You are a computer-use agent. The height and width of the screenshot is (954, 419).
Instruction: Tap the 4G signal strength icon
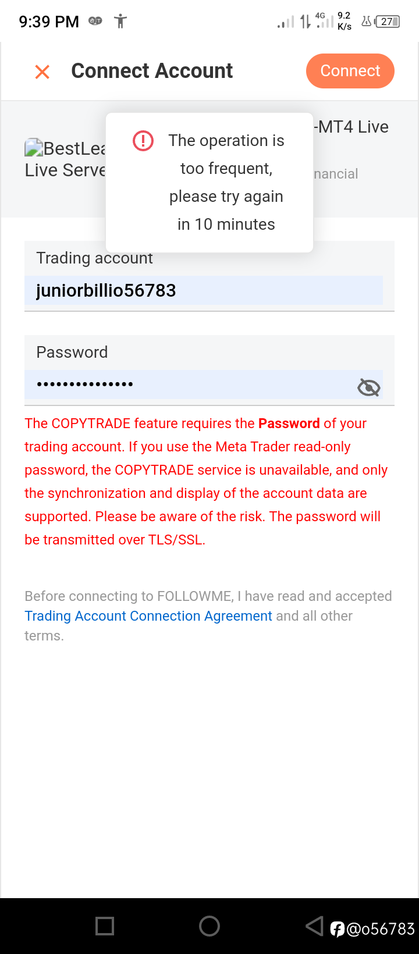pos(324,20)
